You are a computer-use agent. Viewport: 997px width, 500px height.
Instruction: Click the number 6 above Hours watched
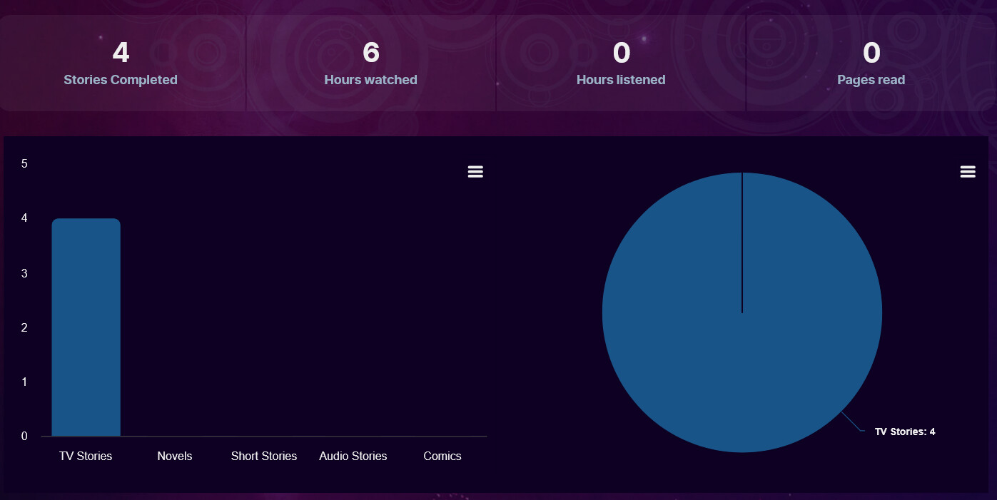[x=371, y=53]
